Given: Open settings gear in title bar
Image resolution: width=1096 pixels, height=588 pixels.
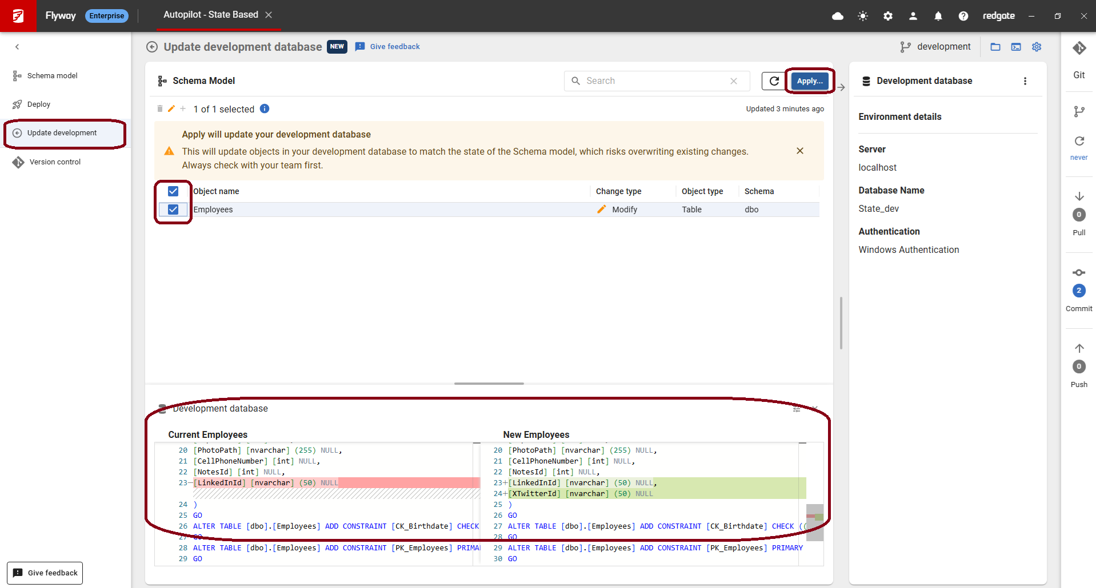Looking at the screenshot, I should [x=888, y=16].
